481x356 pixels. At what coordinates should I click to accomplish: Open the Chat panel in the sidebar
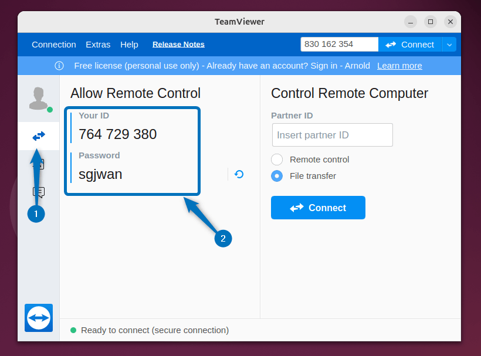pos(38,192)
